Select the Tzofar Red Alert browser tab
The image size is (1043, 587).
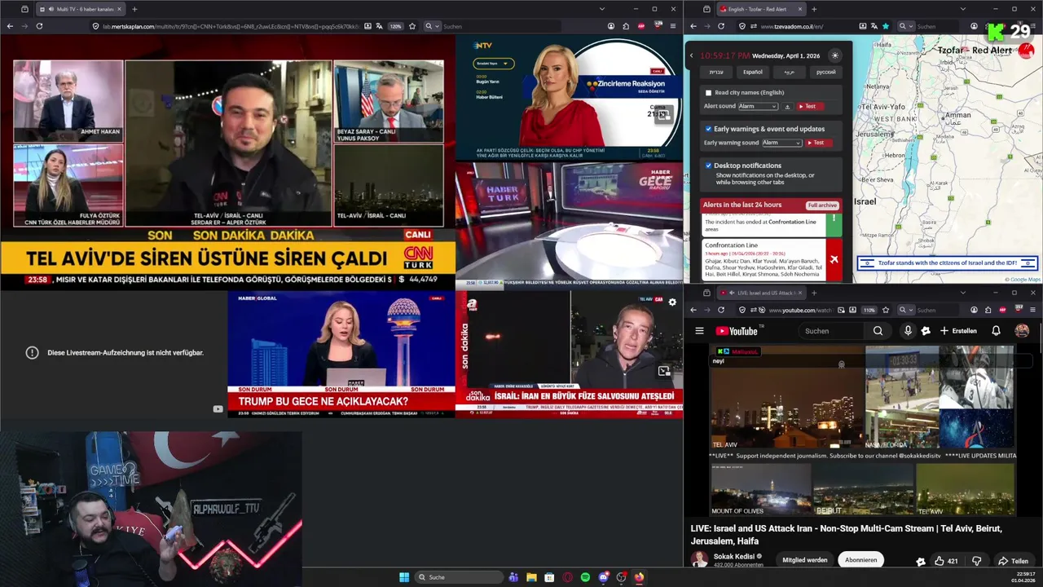click(x=761, y=9)
